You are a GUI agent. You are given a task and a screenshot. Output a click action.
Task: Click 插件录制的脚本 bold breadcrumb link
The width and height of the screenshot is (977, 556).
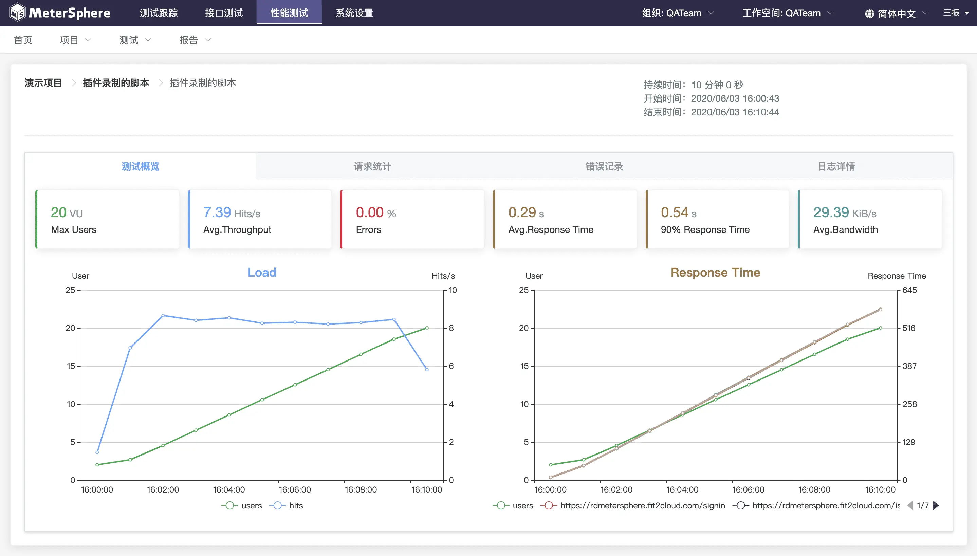[116, 83]
